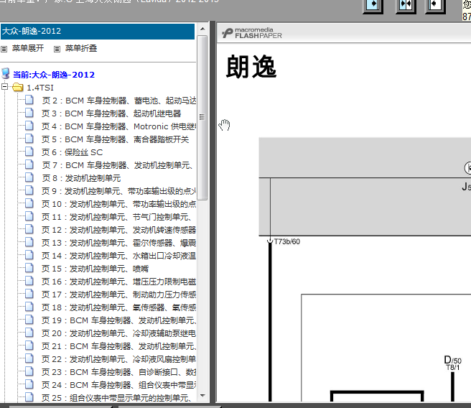This screenshot has width=471, height=408.
Task: Click the 大众-朗逸-2012 blue header bar
Action: 98,31
